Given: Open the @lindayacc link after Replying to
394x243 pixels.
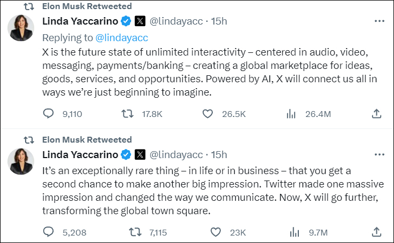Looking at the screenshot, I should pyautogui.click(x=121, y=37).
